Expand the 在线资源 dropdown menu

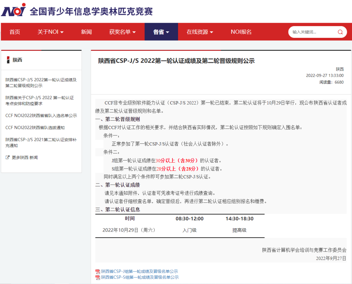200,32
